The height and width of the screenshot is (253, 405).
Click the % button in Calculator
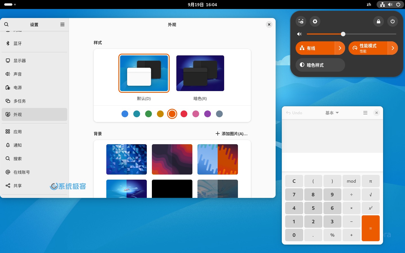pyautogui.click(x=332, y=235)
